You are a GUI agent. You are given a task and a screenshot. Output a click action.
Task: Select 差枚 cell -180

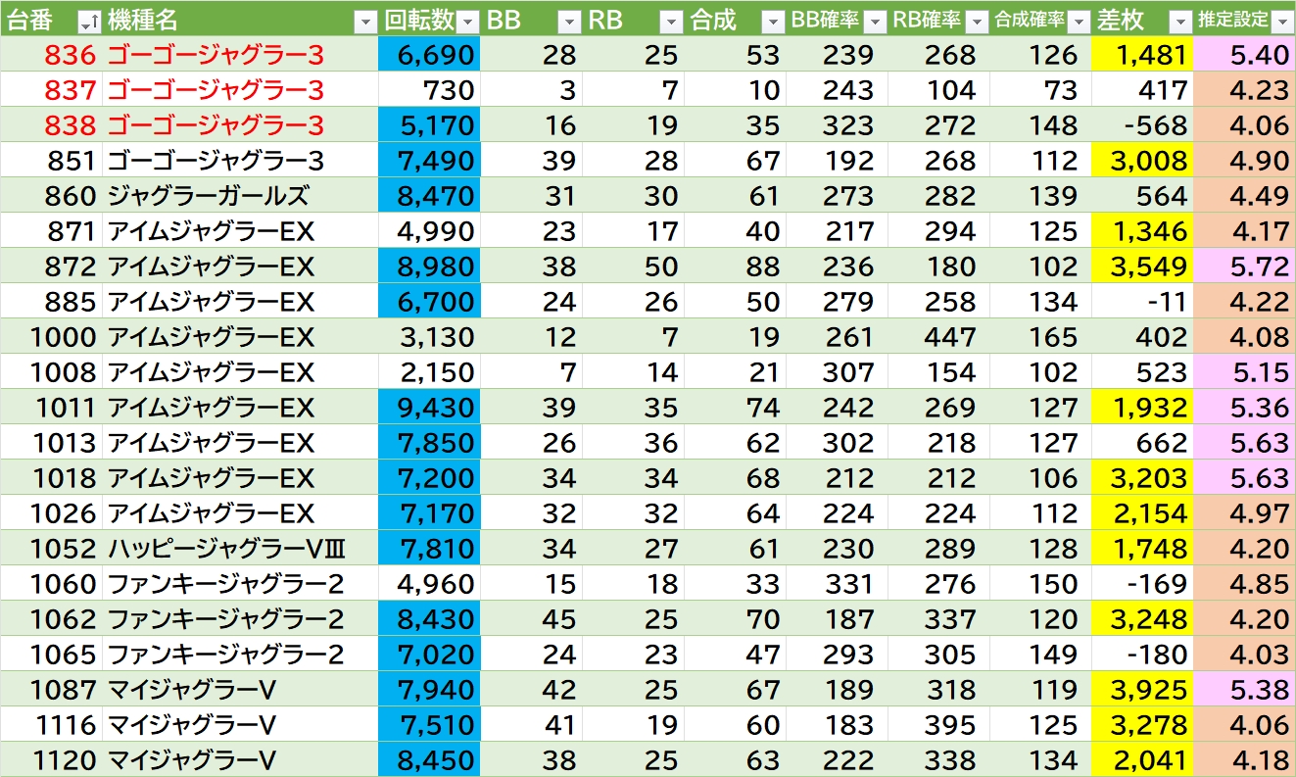pyautogui.click(x=1142, y=655)
